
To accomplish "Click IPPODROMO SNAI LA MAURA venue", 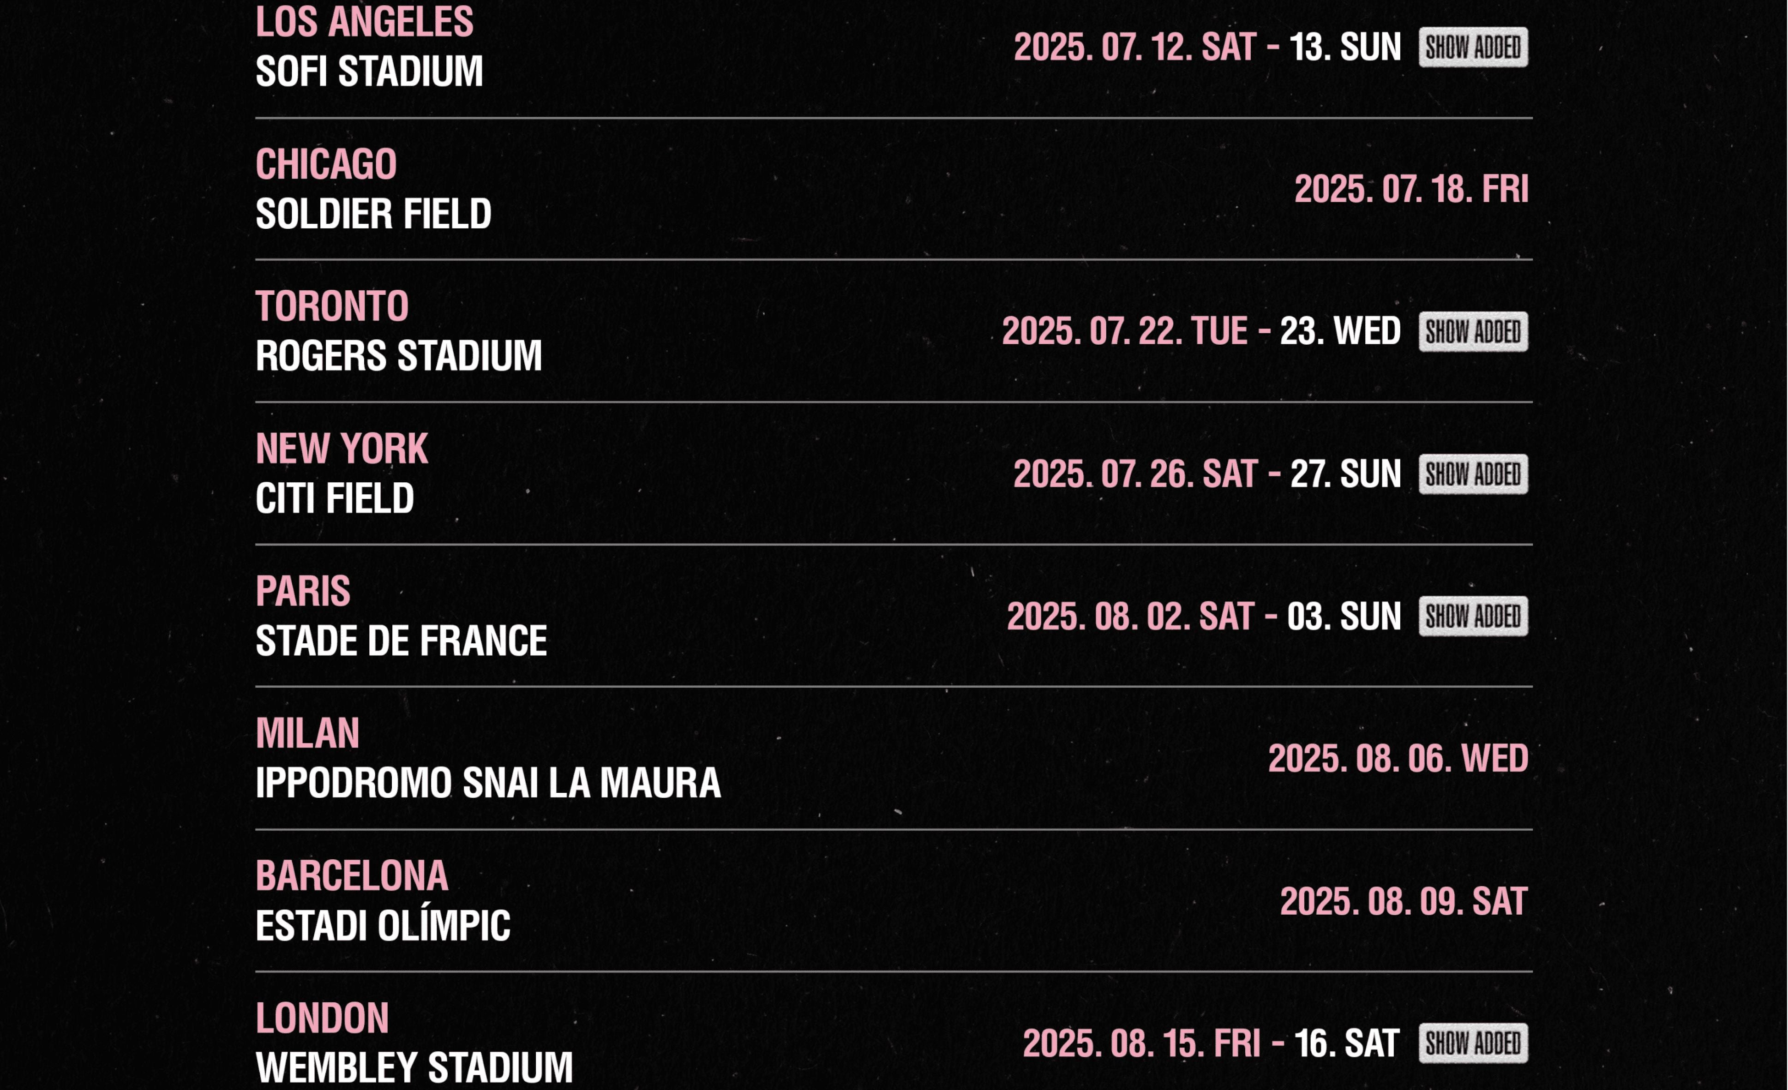I will (488, 783).
